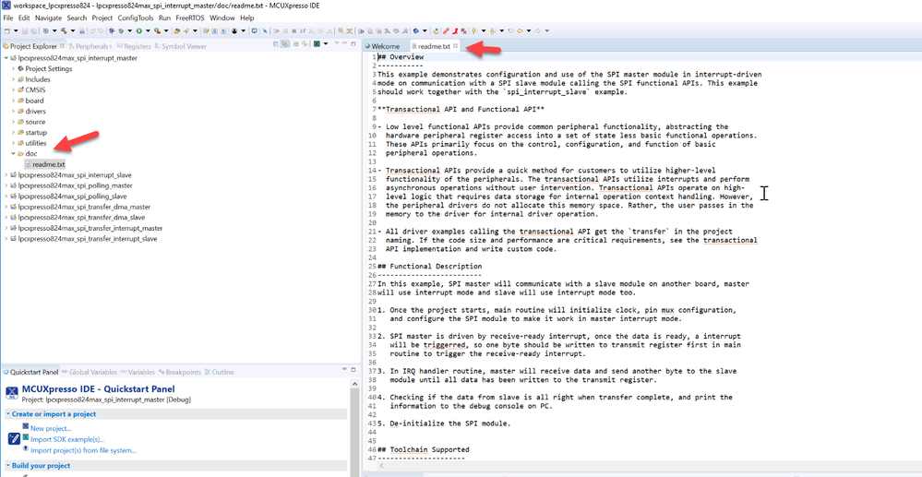Open the FreeRTOS menu
This screenshot has width=922, height=477.
190,18
